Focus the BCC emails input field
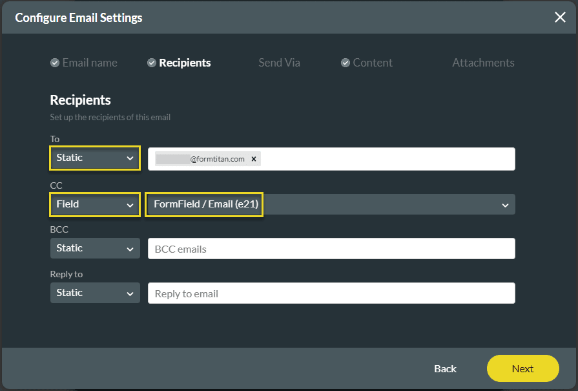Viewport: 578px width, 391px height. (331, 249)
